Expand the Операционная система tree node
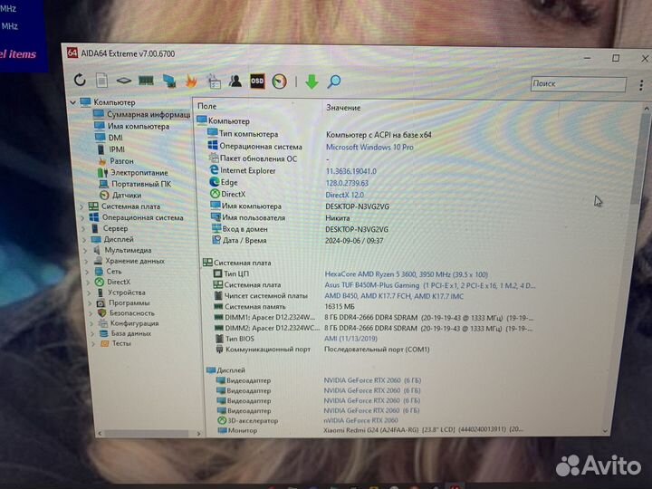Image resolution: width=652 pixels, height=489 pixels. (82, 217)
